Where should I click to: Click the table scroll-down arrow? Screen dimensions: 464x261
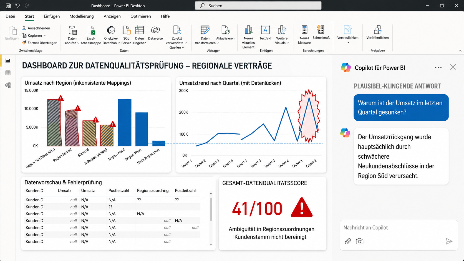[x=211, y=244]
